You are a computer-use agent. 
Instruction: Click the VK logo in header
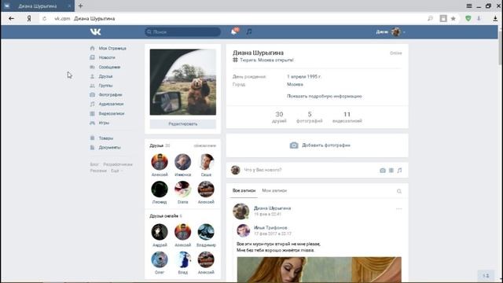[x=96, y=31]
